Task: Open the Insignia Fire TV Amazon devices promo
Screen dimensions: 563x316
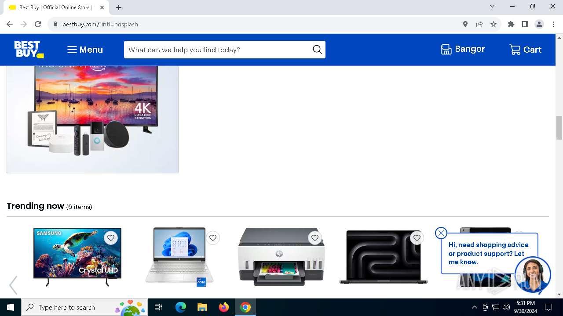Action: tap(92, 119)
